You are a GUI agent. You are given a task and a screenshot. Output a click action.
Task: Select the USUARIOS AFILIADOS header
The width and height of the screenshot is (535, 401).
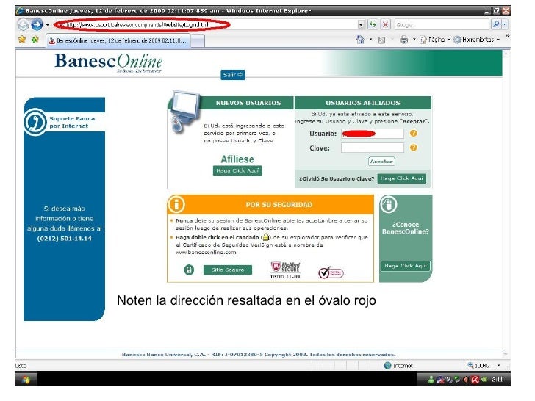(363, 103)
